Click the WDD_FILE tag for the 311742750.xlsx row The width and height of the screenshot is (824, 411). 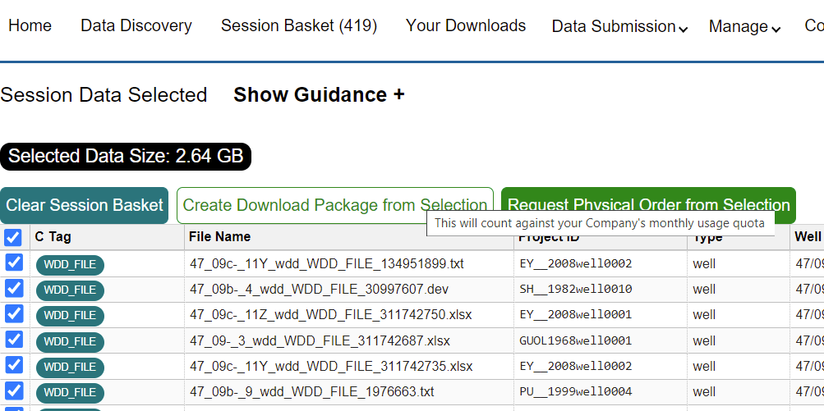click(70, 316)
